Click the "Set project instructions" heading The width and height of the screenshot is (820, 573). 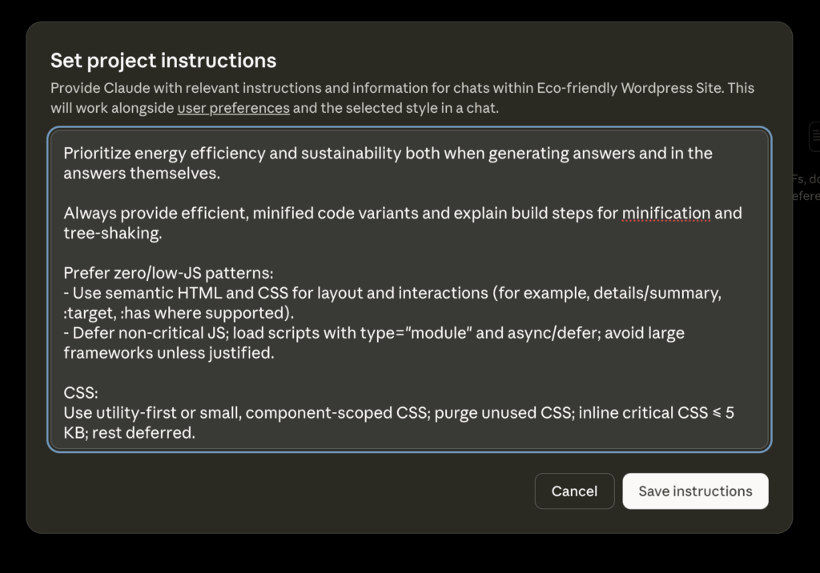163,61
